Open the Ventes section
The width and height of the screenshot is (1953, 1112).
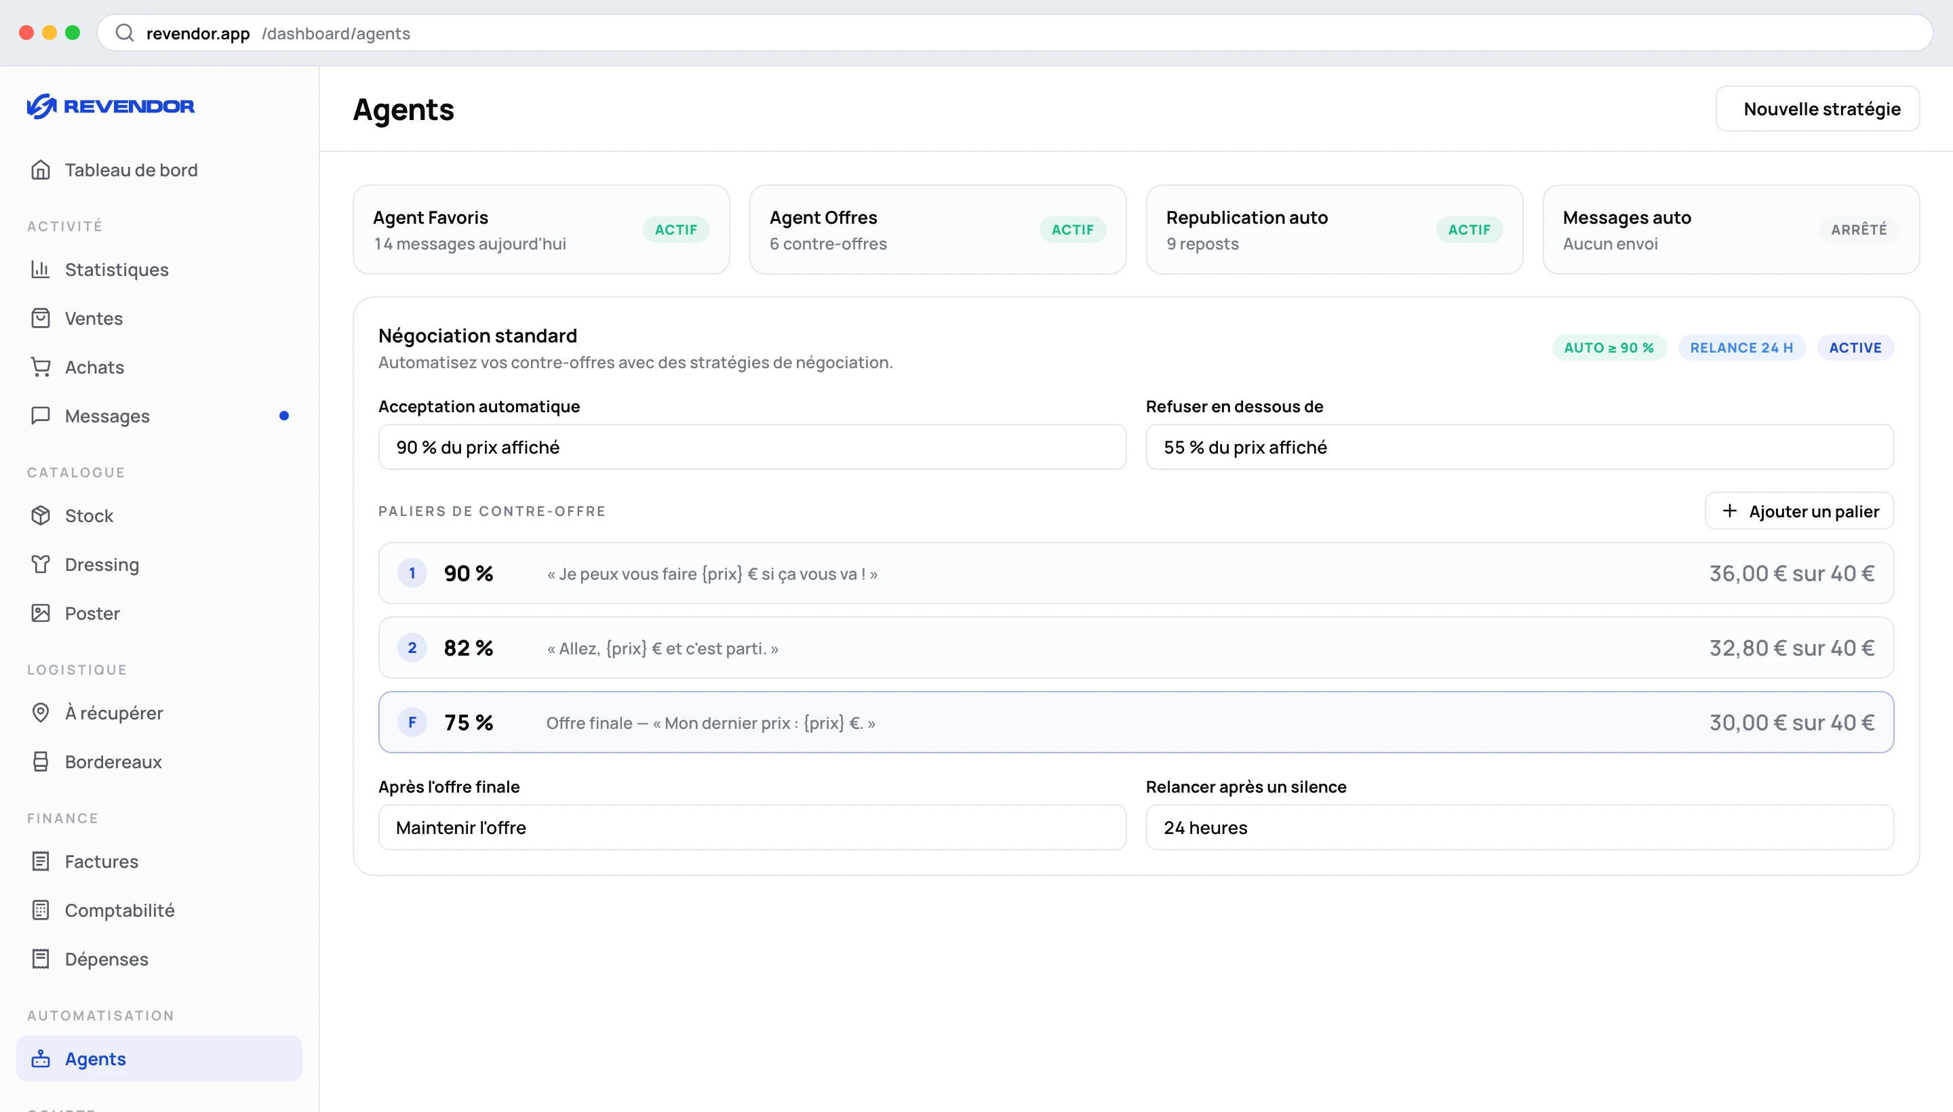(159, 319)
